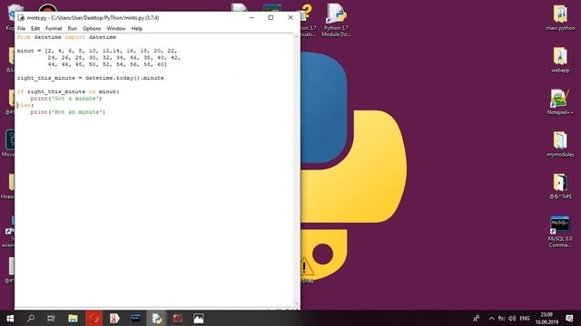Open the red book app on taskbar
Image resolution: width=581 pixels, height=326 pixels.
click(x=178, y=318)
